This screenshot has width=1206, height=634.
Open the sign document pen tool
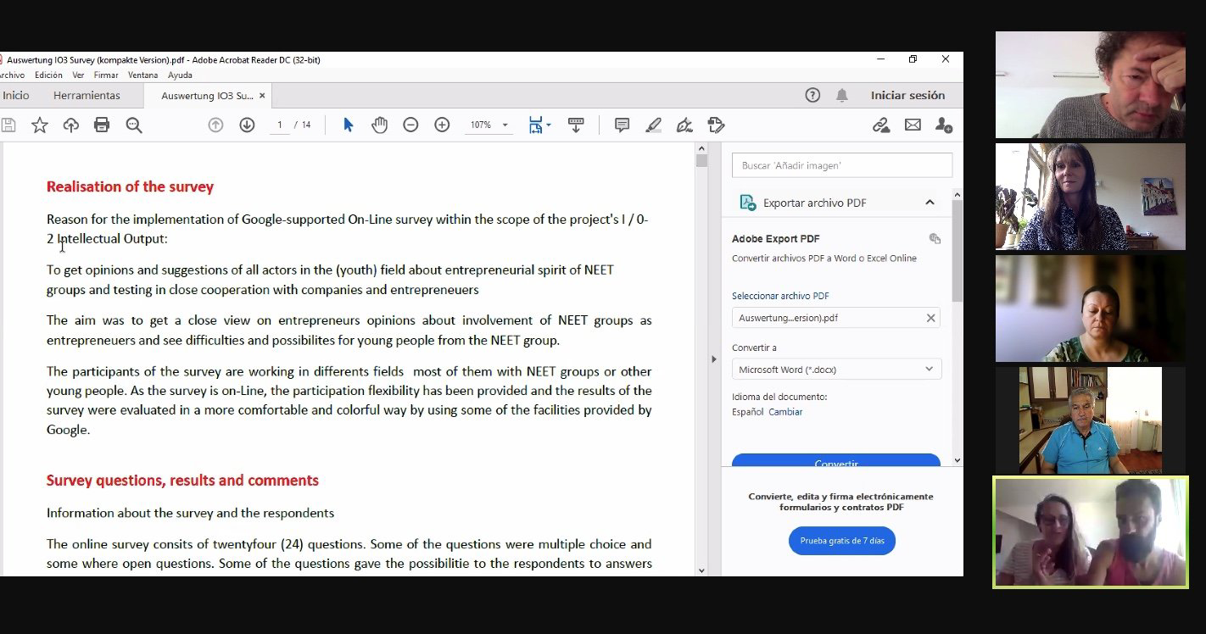coord(684,125)
